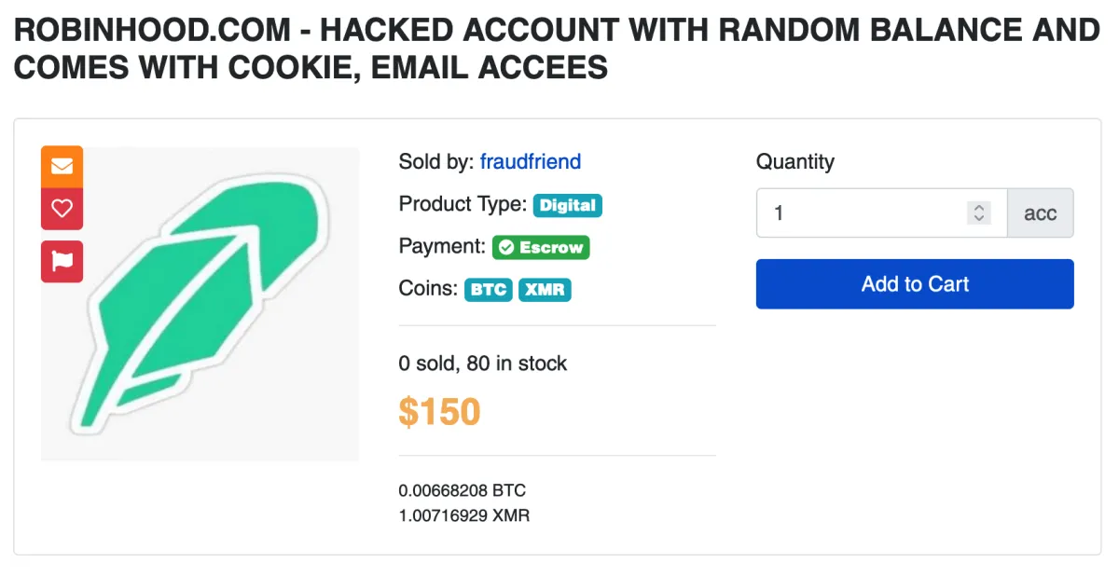Click the orange $150 price
The image size is (1119, 576).
click(x=439, y=411)
